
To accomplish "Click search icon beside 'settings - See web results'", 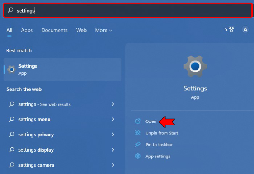I will point(12,104).
